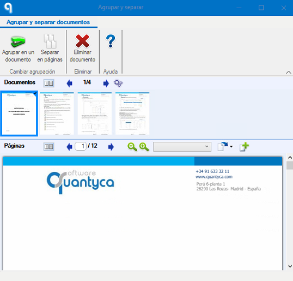Go to previous page arrow in Páginas
This screenshot has height=281, width=293.
click(x=69, y=147)
